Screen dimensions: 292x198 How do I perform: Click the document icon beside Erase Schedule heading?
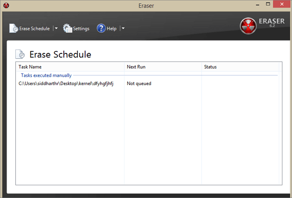coord(20,54)
